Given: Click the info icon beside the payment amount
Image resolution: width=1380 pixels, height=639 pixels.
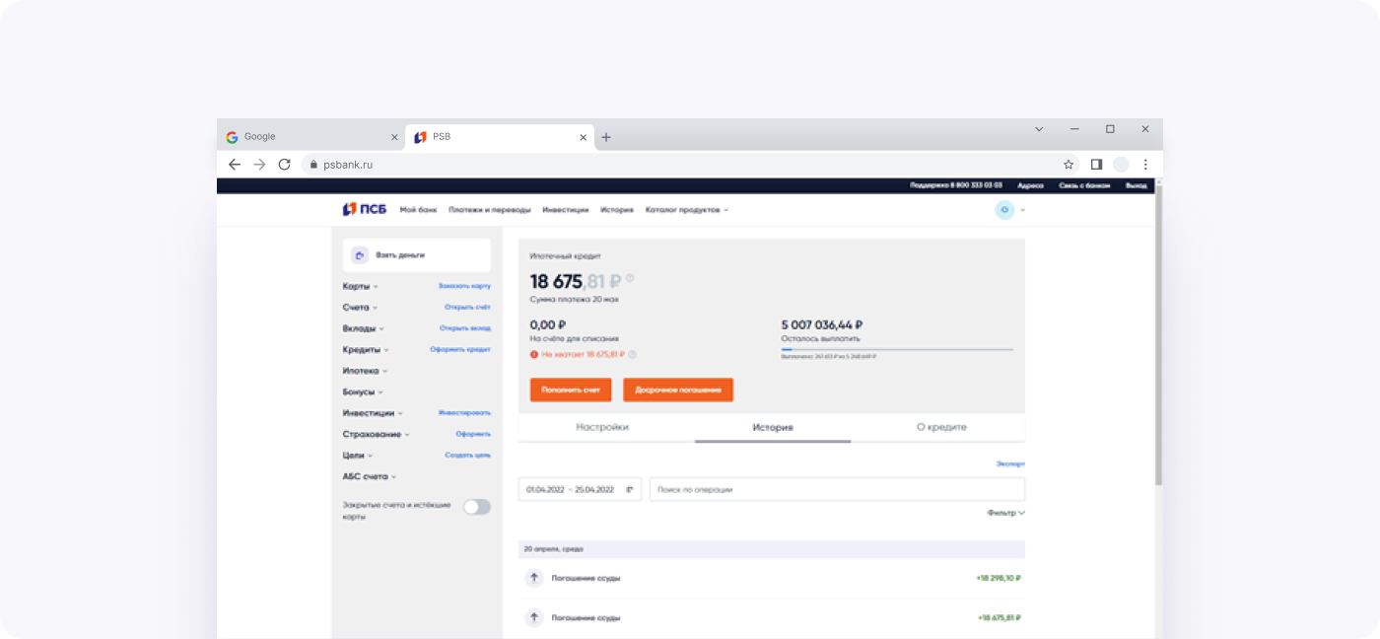Looking at the screenshot, I should [630, 279].
